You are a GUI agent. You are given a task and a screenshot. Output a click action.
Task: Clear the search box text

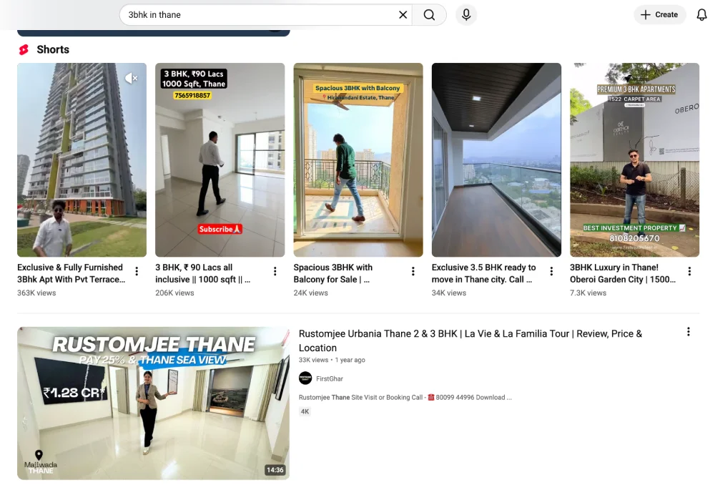click(403, 14)
